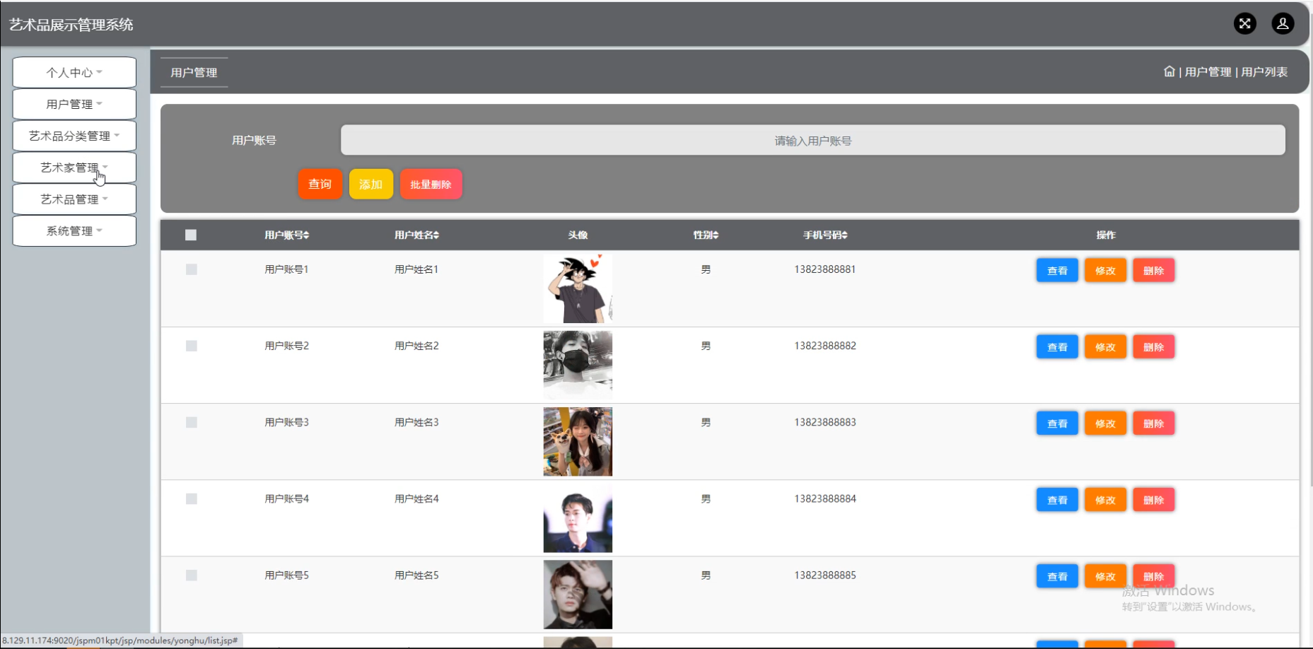Click 删除 for 用户账号2

(x=1153, y=346)
